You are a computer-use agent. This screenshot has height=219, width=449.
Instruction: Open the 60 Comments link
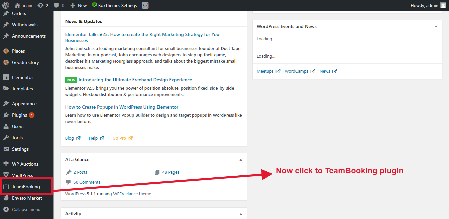click(x=87, y=182)
